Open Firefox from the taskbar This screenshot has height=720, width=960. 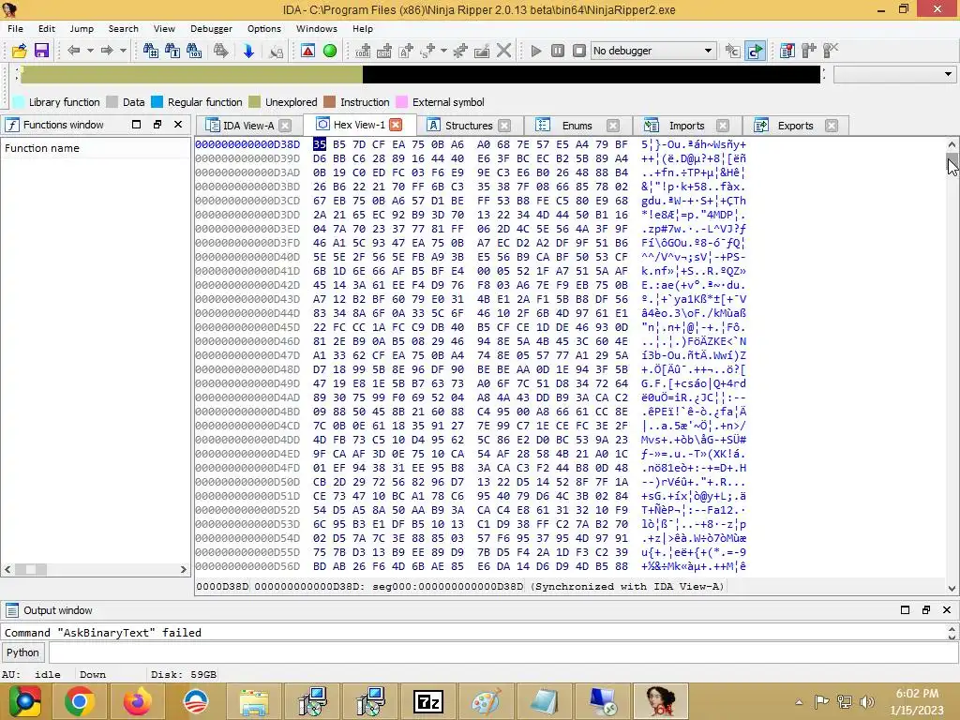click(138, 701)
